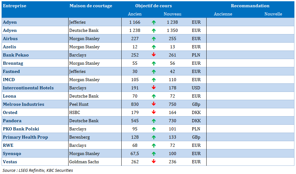Click the green up arrow in IMCD row

tap(154, 80)
